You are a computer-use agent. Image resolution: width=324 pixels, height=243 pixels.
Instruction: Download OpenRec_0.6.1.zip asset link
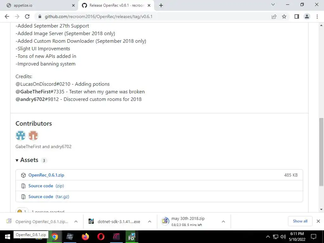click(46, 175)
